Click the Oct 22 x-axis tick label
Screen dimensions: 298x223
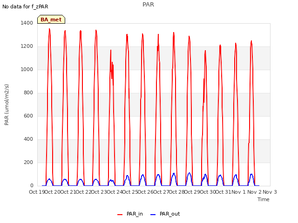pyautogui.click(x=83, y=192)
